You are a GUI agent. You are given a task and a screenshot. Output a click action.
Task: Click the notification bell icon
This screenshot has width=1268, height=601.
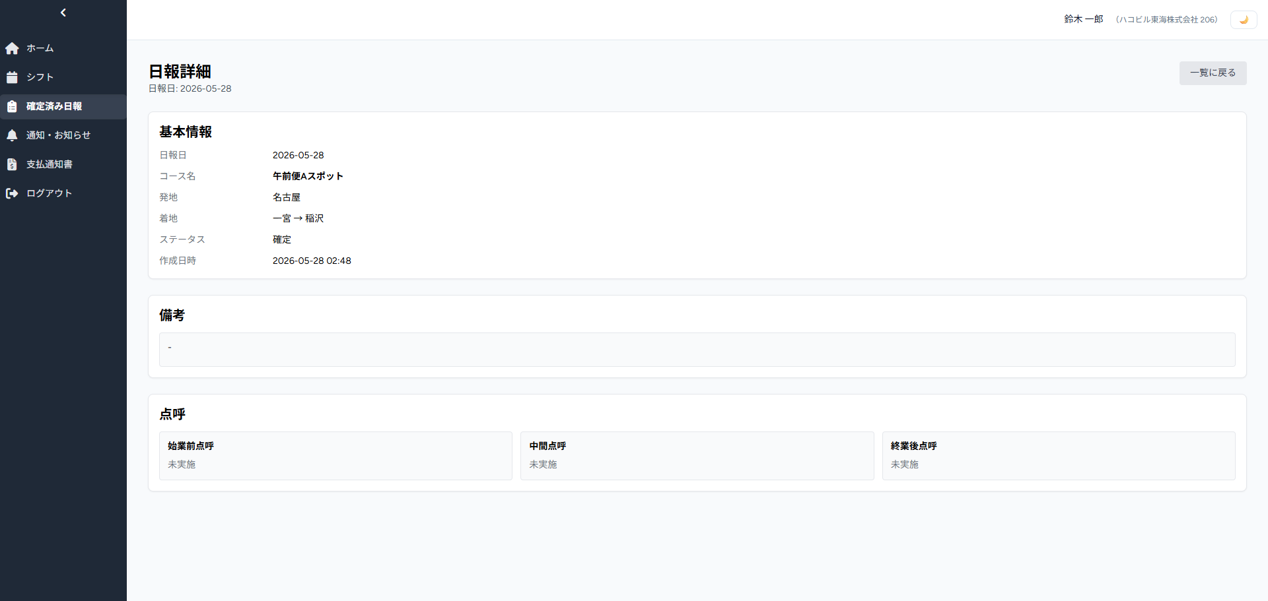(12, 135)
